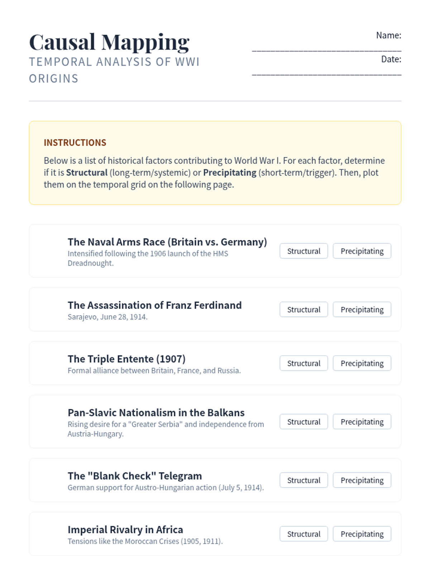Click the "Blank Check" Telegram title
Screen dimensions: 430x573
click(135, 476)
